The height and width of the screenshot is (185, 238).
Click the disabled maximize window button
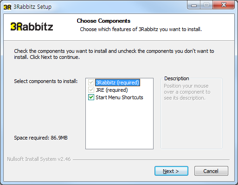click(x=206, y=5)
